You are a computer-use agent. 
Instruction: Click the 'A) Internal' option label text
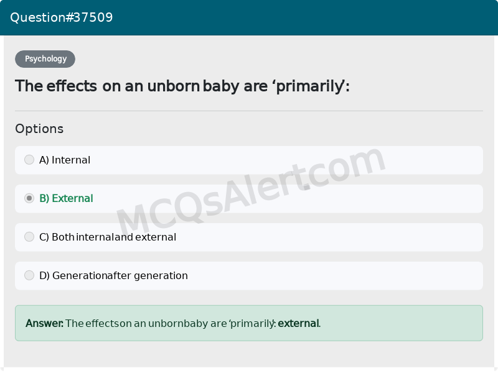(65, 160)
